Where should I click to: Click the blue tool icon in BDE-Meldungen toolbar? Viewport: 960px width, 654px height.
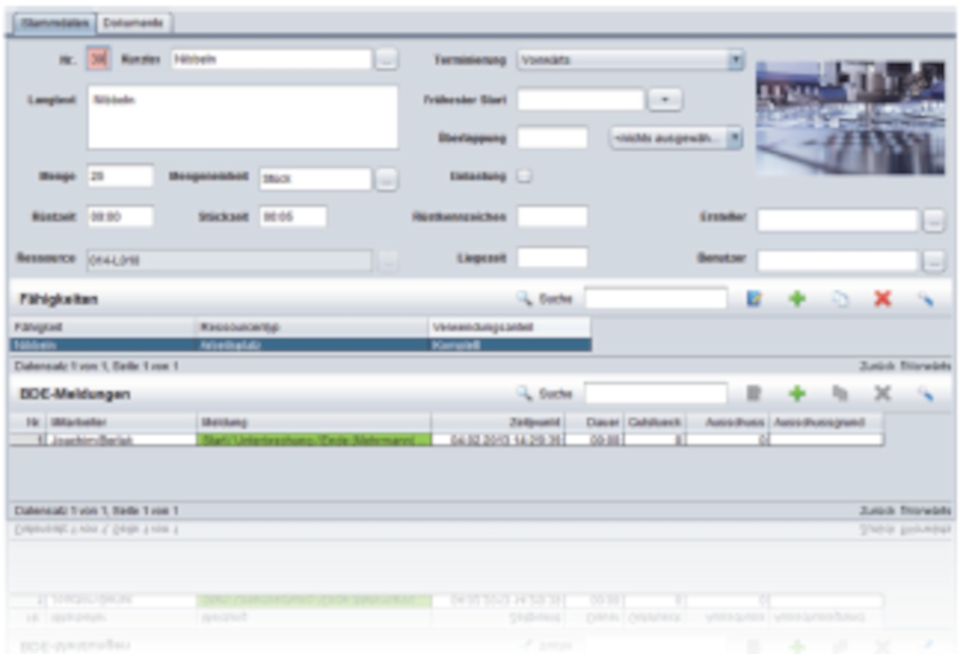(925, 394)
